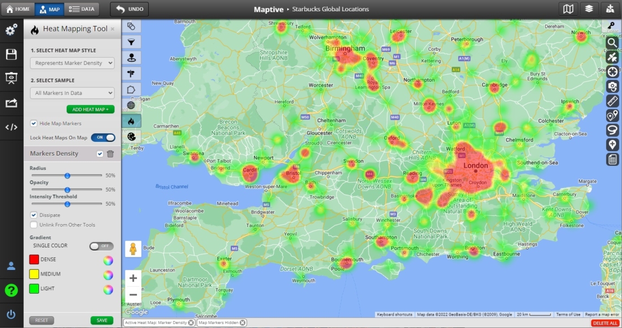
Task: Select the Territories polygon tool
Action: [x=131, y=89]
